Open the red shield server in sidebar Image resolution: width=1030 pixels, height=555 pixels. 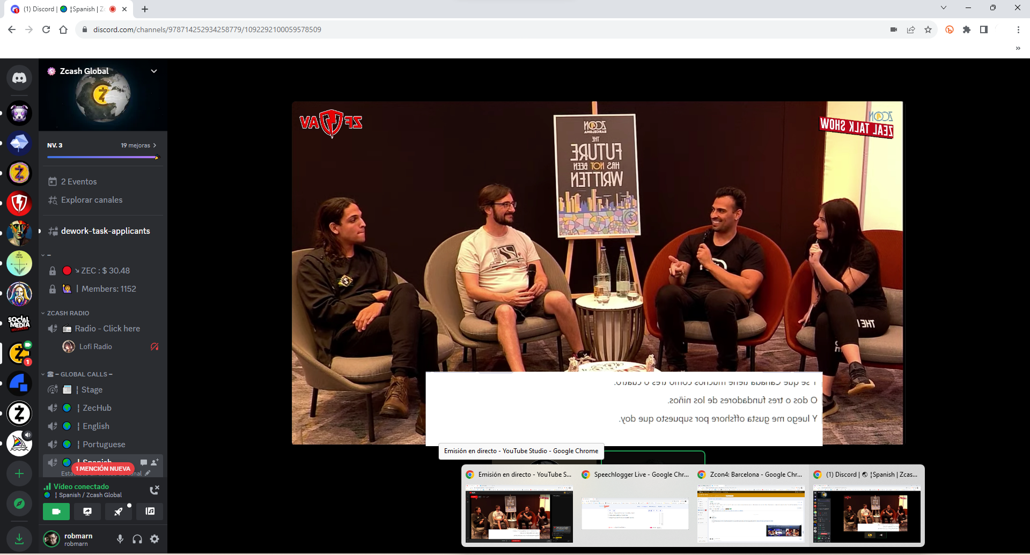tap(19, 203)
